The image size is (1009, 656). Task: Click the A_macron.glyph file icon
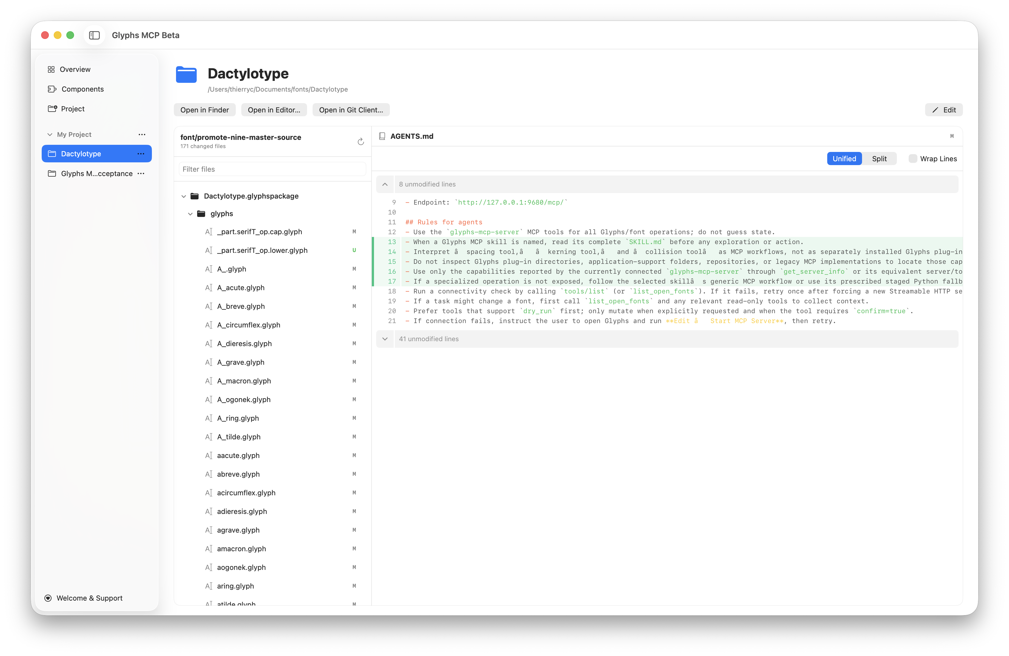point(209,381)
